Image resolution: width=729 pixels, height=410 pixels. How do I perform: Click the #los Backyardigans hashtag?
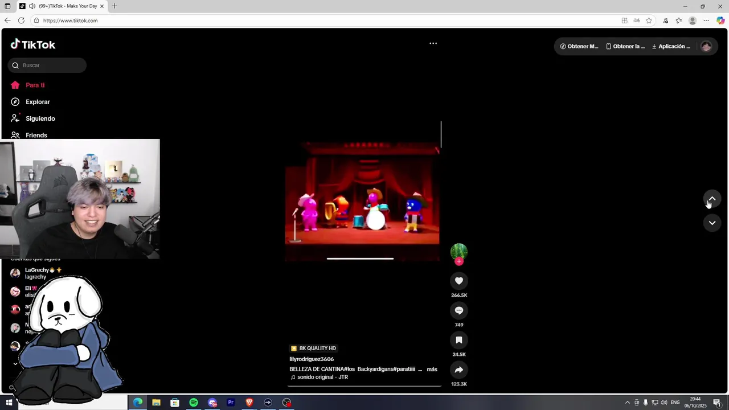click(x=368, y=370)
